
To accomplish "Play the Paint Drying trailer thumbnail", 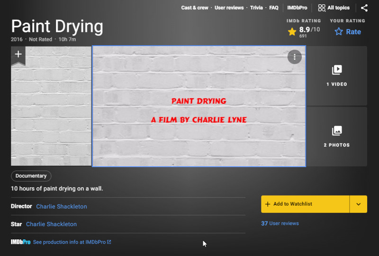I will click(199, 107).
